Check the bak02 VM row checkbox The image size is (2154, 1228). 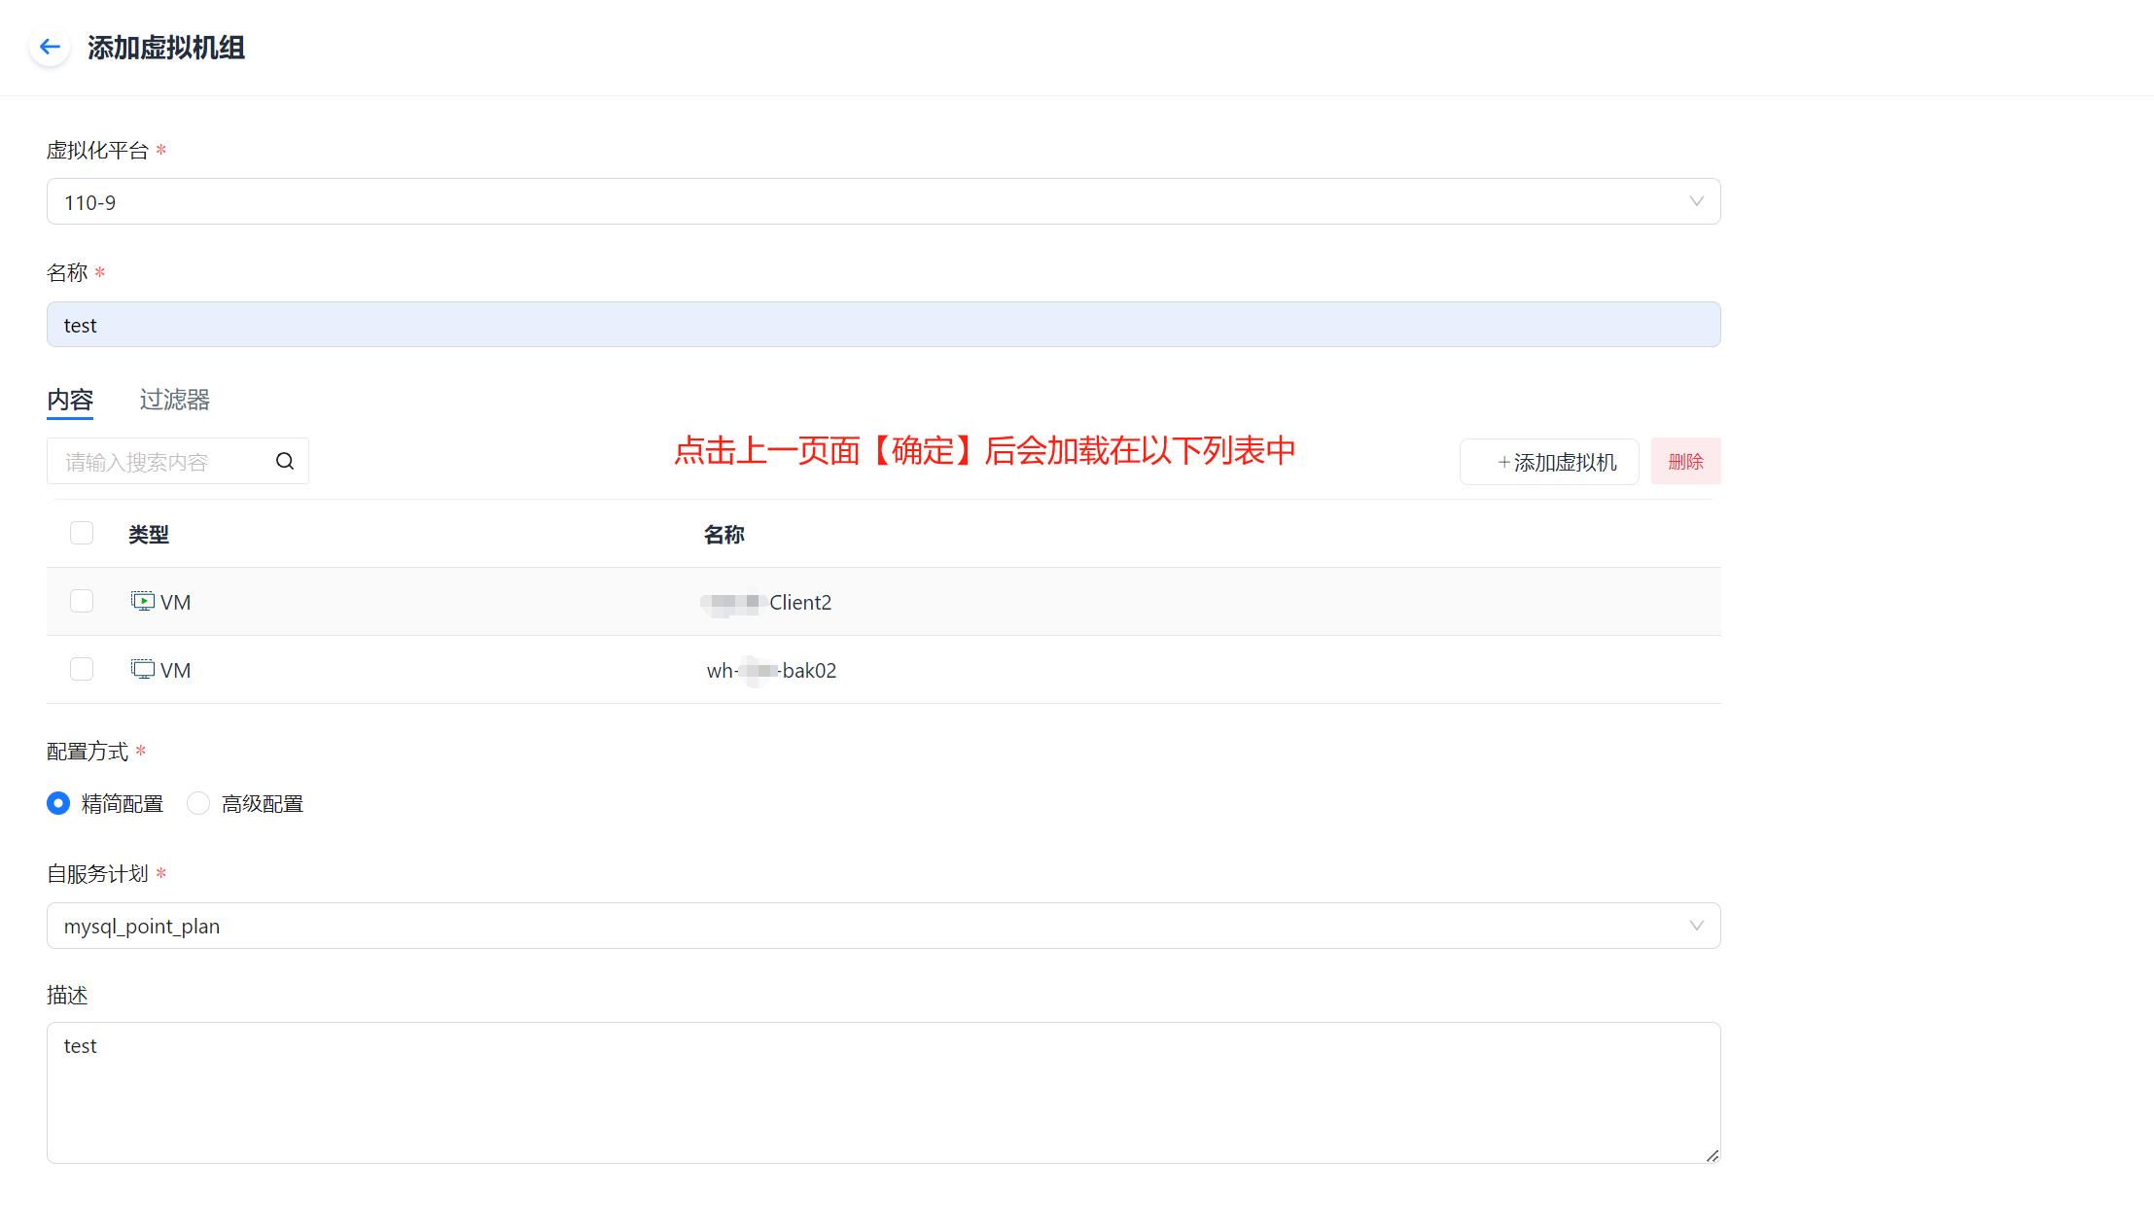(82, 669)
